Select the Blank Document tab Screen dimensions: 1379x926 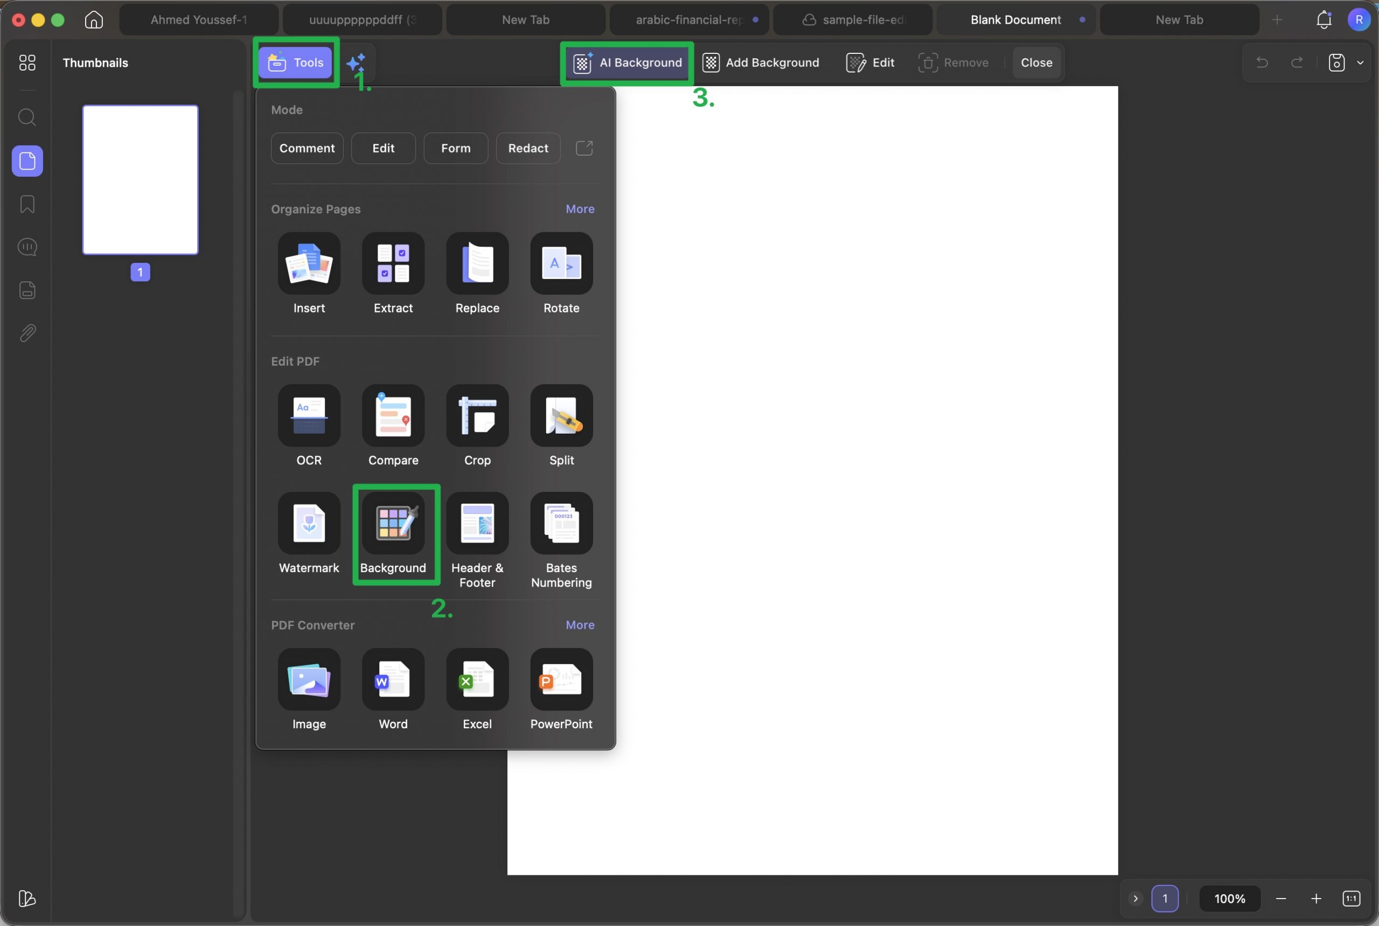[x=1016, y=19]
